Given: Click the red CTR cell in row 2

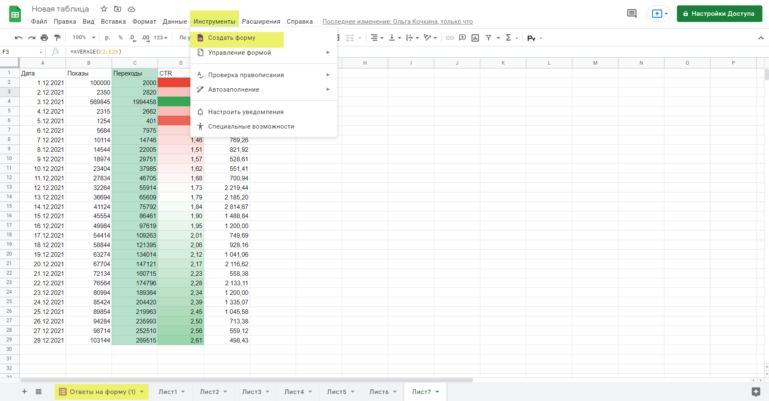Looking at the screenshot, I should click(174, 83).
